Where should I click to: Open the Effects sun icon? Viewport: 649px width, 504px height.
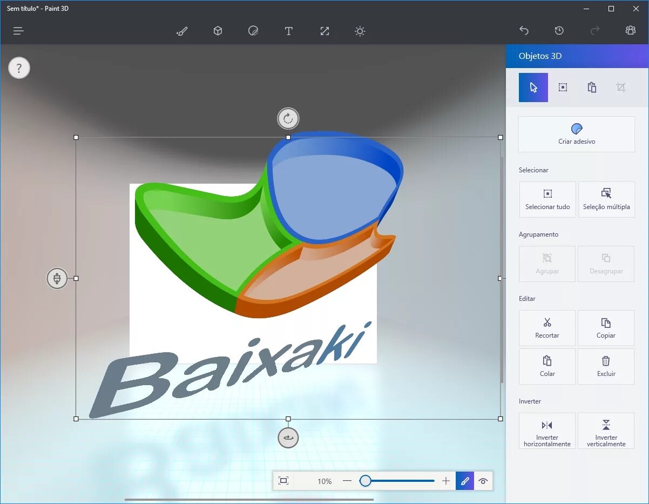[360, 31]
